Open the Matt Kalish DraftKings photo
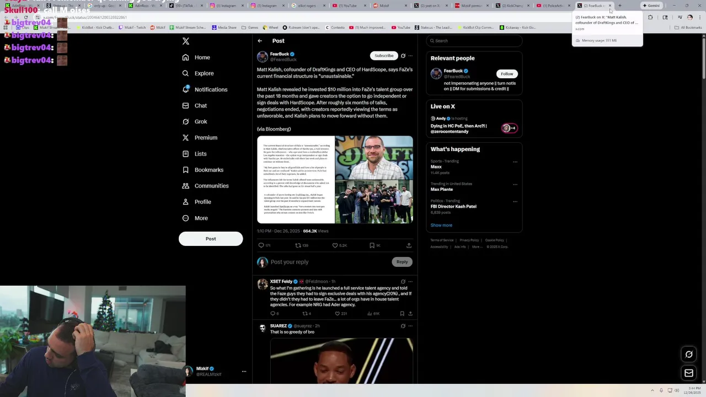This screenshot has height=397, width=706. 374,157
